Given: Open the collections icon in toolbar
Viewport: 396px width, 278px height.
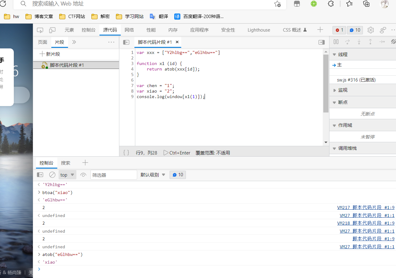Looking at the screenshot, I should tap(366, 4).
